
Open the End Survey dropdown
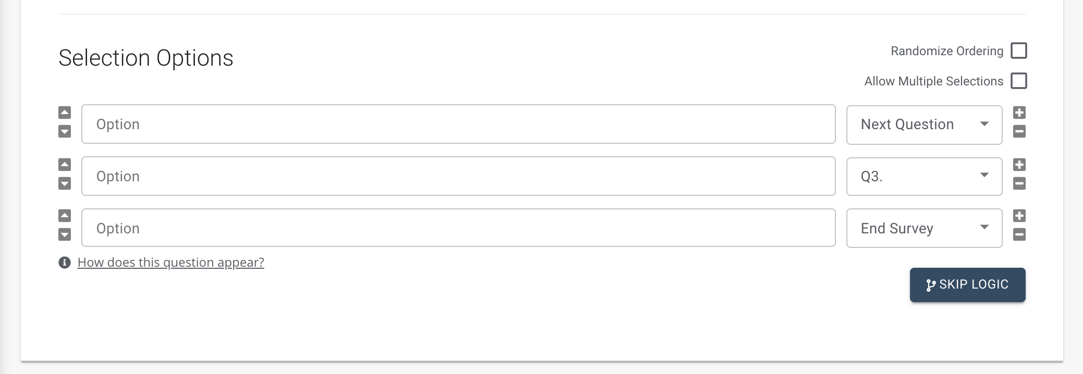(924, 228)
